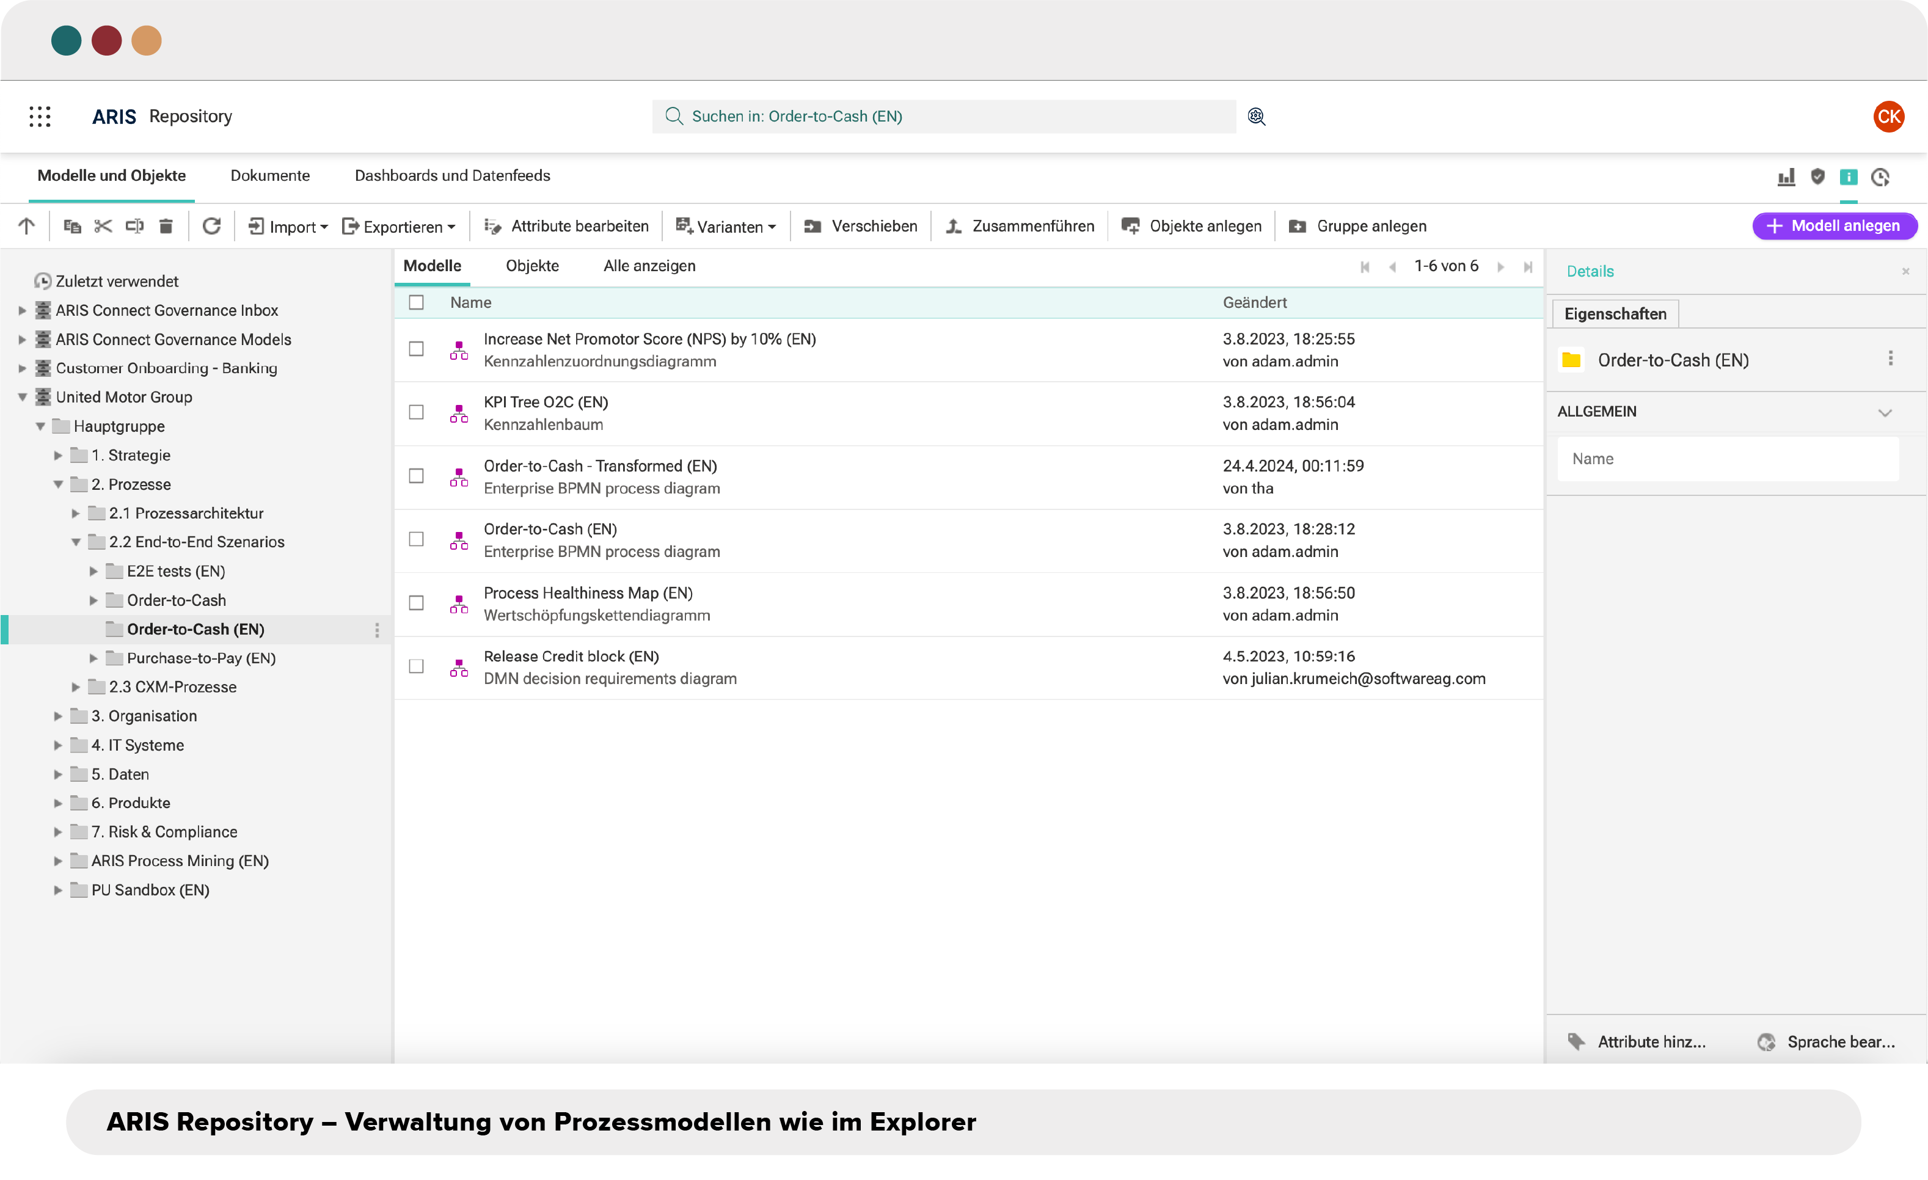
Task: Open the bar chart icon at top right
Action: pyautogui.click(x=1786, y=178)
